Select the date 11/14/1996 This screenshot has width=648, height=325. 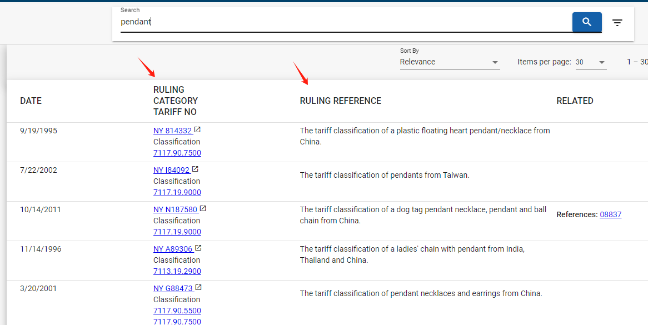[x=41, y=249]
